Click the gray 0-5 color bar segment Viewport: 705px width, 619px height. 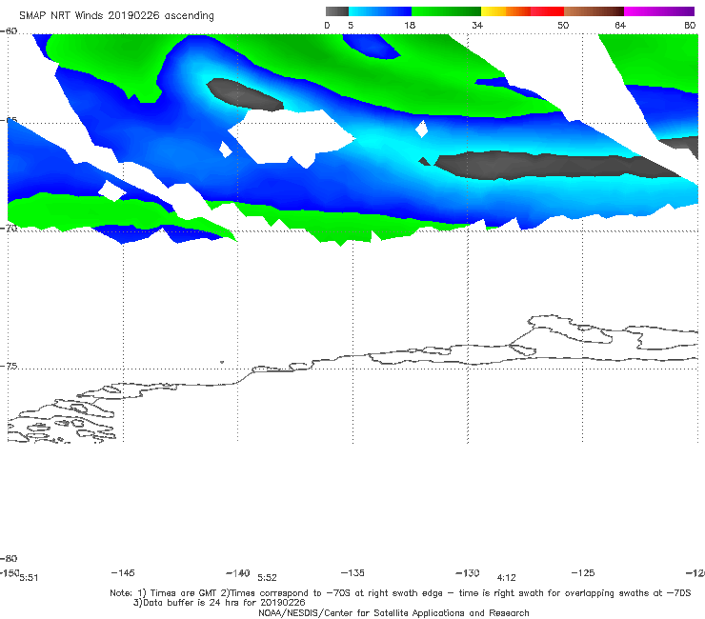[x=337, y=11]
